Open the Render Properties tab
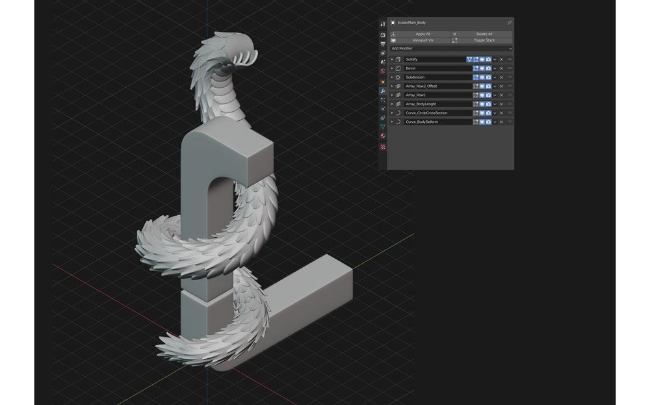 coord(382,34)
